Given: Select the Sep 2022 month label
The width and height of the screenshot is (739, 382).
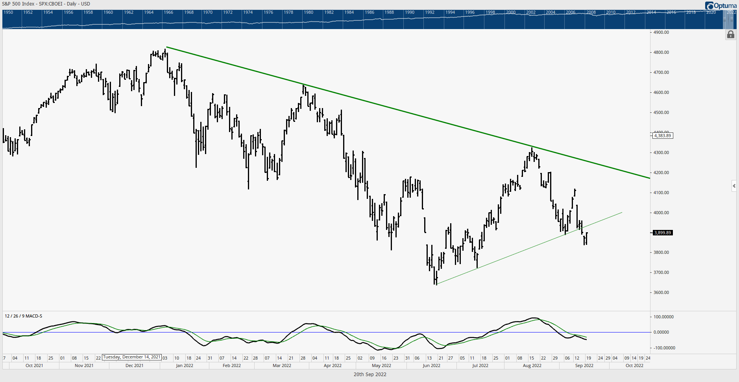Looking at the screenshot, I should point(584,365).
